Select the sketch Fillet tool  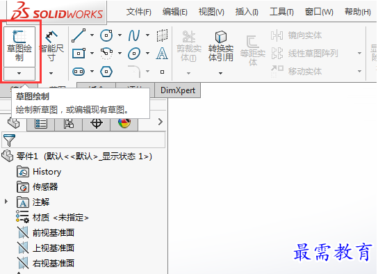tap(134, 72)
